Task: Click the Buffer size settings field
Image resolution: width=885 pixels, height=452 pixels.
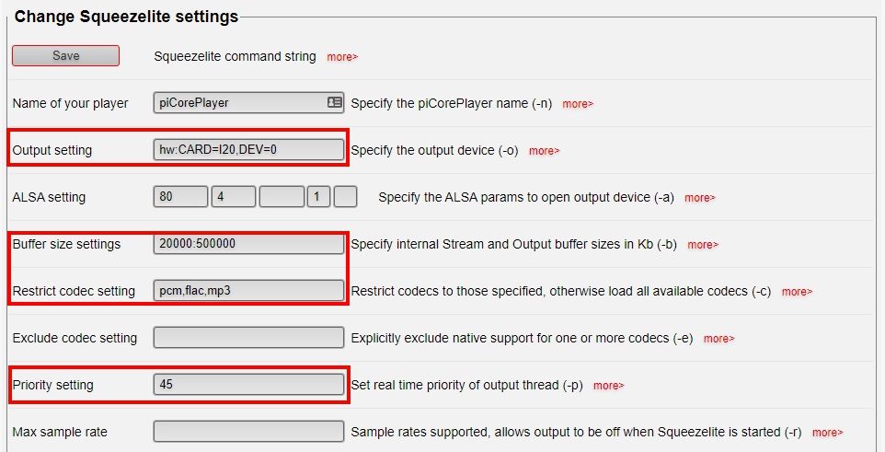Action: tap(248, 244)
